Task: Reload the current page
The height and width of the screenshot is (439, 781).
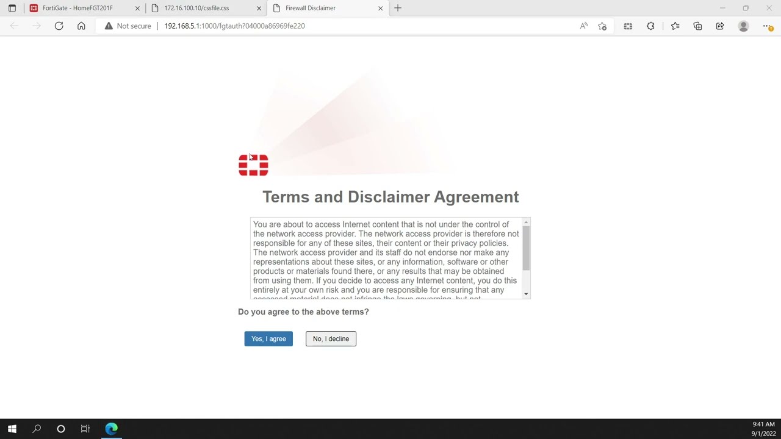Action: pyautogui.click(x=59, y=26)
